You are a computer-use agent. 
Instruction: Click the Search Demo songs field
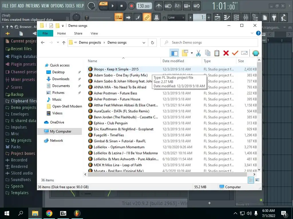click(x=209, y=42)
